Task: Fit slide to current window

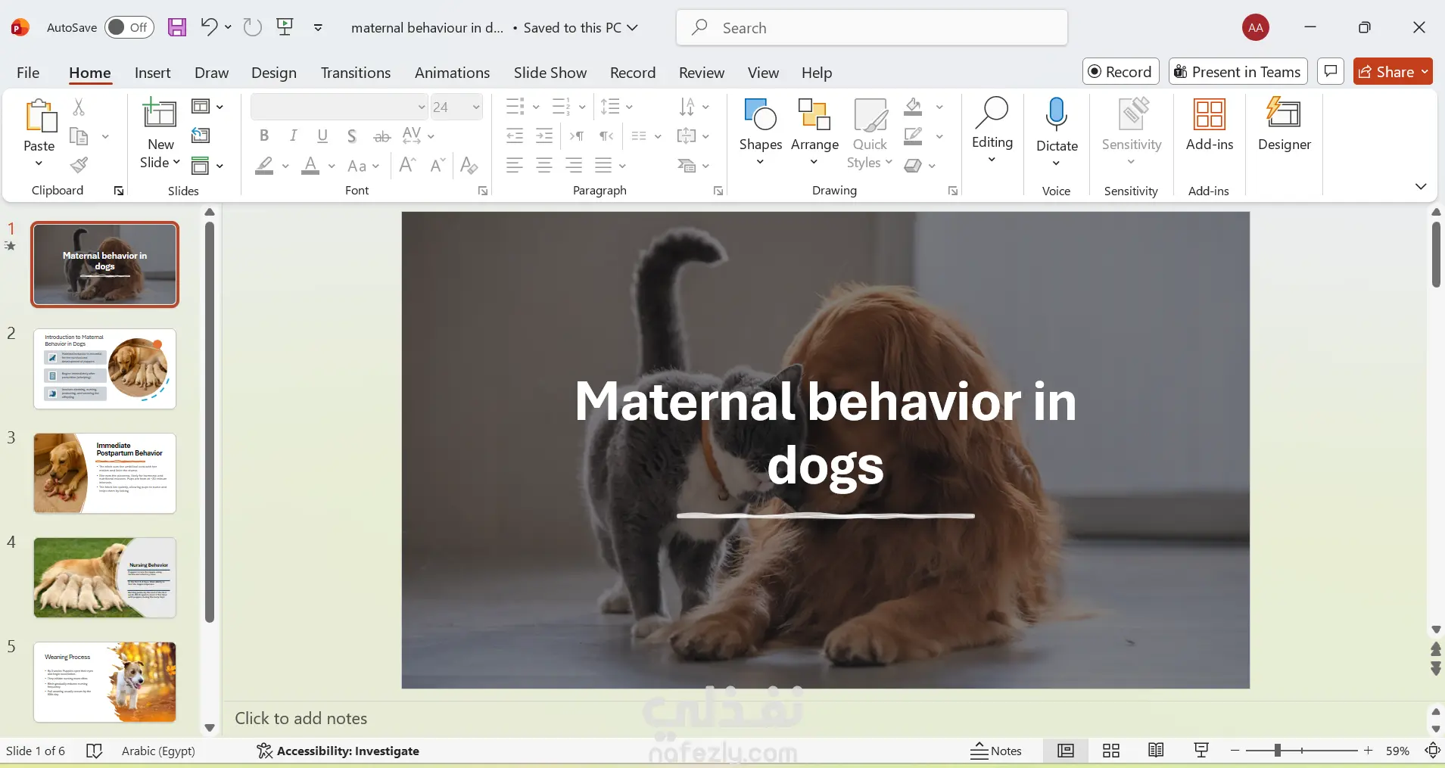Action: click(1433, 751)
